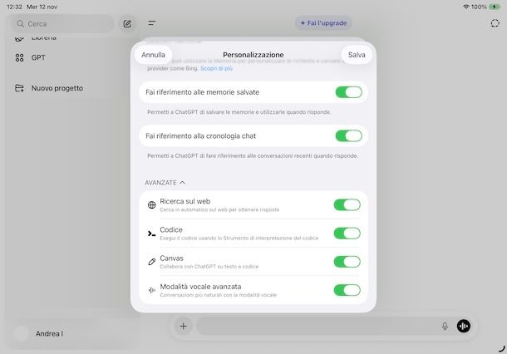Tap the new chat compose icon
Viewport: 507px width, 354px height.
127,23
